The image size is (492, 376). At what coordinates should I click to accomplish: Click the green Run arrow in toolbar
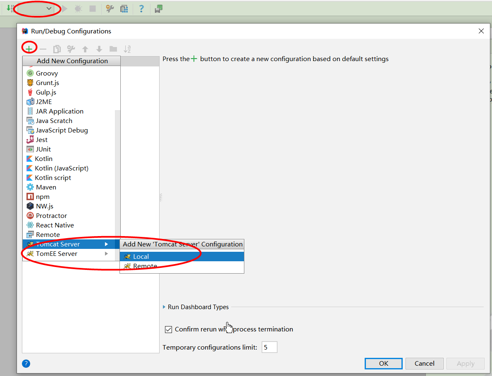(64, 9)
